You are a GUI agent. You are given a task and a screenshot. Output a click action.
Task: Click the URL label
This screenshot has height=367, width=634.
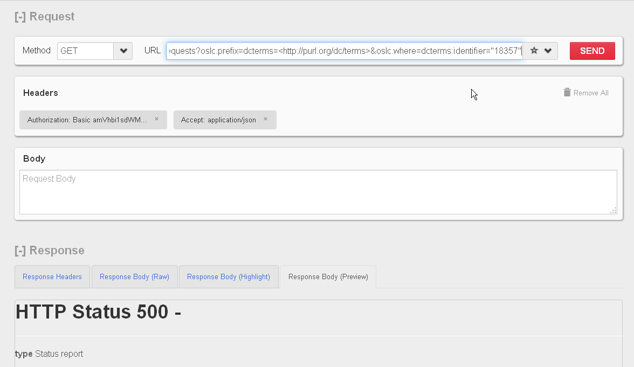point(153,51)
